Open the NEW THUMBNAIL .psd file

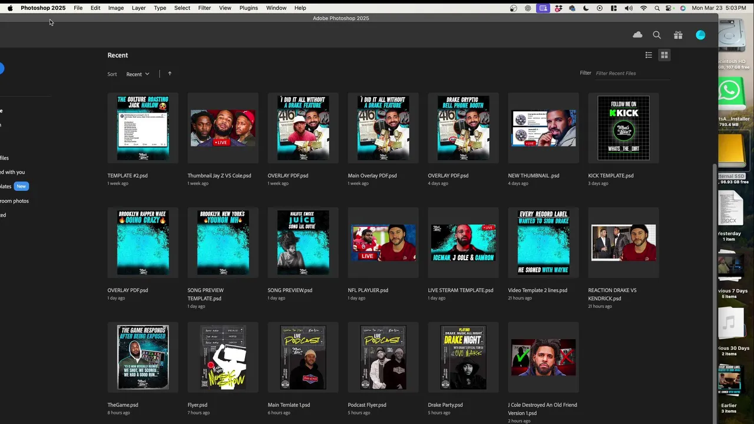[x=543, y=128]
